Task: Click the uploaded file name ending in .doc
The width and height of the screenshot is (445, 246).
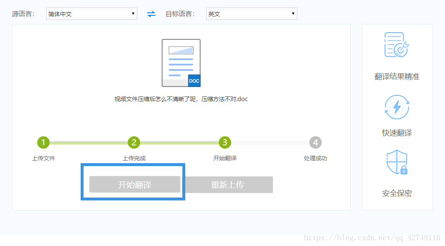Action: point(181,99)
